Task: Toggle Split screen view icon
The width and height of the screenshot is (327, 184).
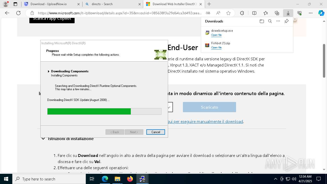Action: pos(254,13)
